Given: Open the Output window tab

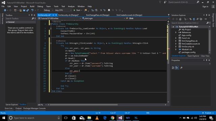Looking at the screenshot, I should point(18,108).
